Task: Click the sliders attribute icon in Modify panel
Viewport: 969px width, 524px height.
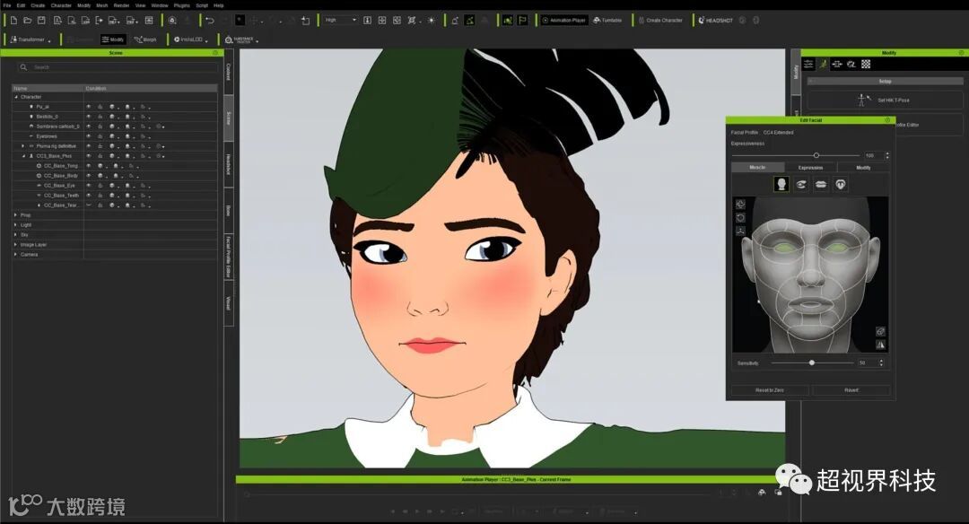Action: 809,65
